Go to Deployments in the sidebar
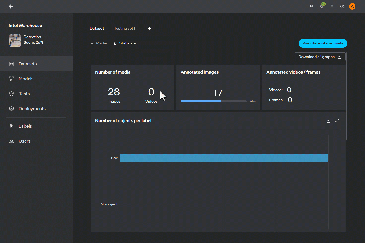The image size is (365, 243). [x=32, y=109]
